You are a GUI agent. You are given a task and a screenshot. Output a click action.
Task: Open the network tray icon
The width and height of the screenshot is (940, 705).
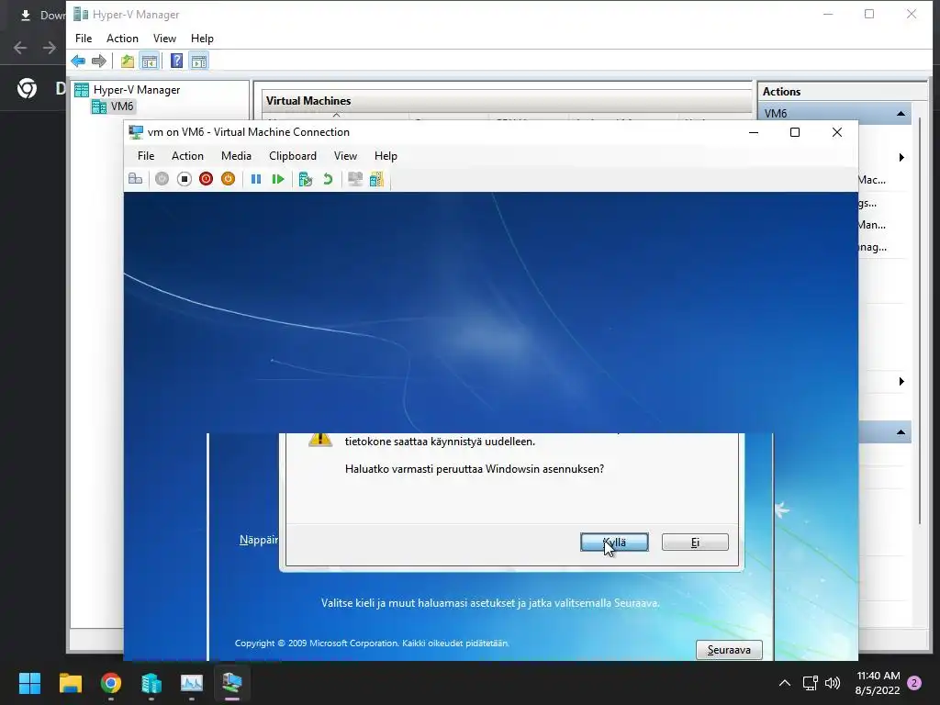[x=810, y=683]
